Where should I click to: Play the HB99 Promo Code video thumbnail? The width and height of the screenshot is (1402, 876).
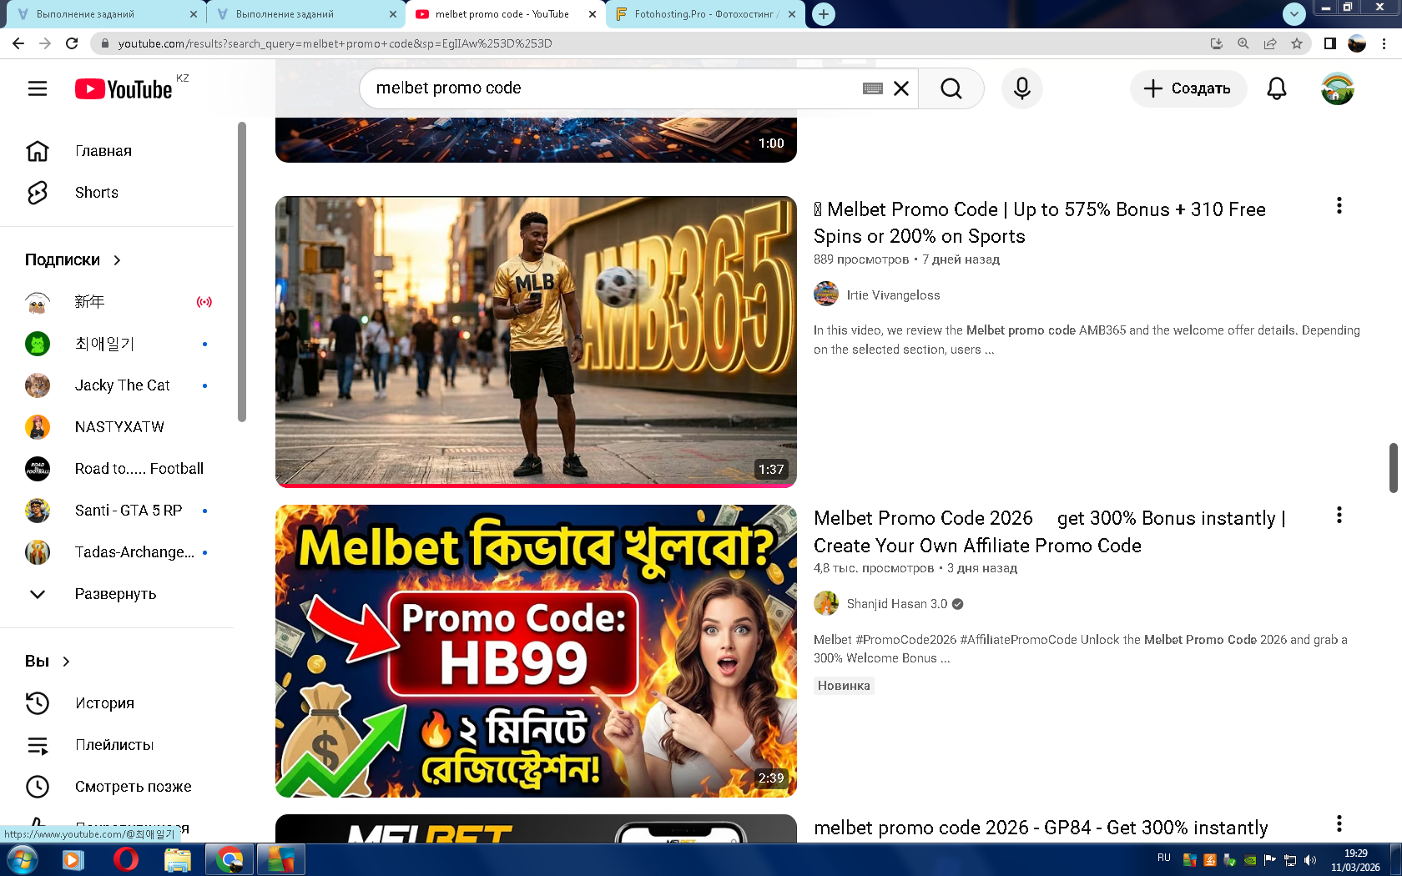click(x=536, y=651)
